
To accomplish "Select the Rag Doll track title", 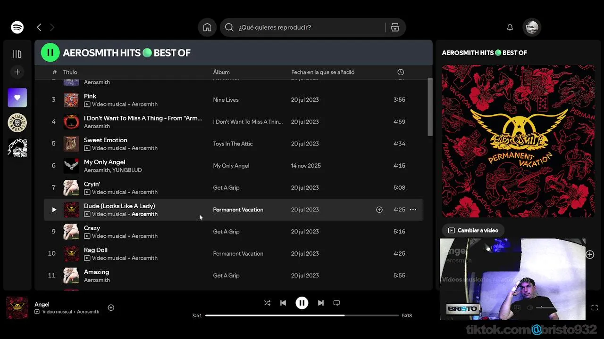I will click(x=96, y=250).
